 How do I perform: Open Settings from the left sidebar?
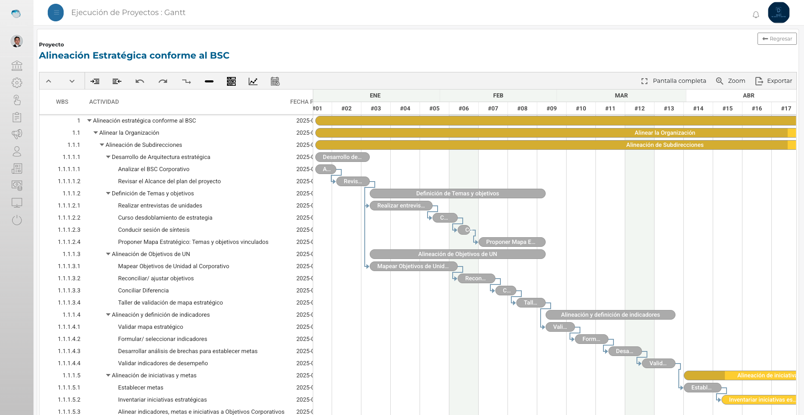(x=17, y=83)
